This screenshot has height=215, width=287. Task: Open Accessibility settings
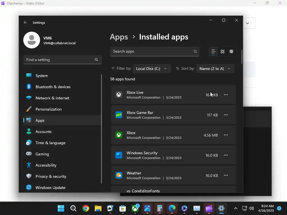tap(62, 165)
